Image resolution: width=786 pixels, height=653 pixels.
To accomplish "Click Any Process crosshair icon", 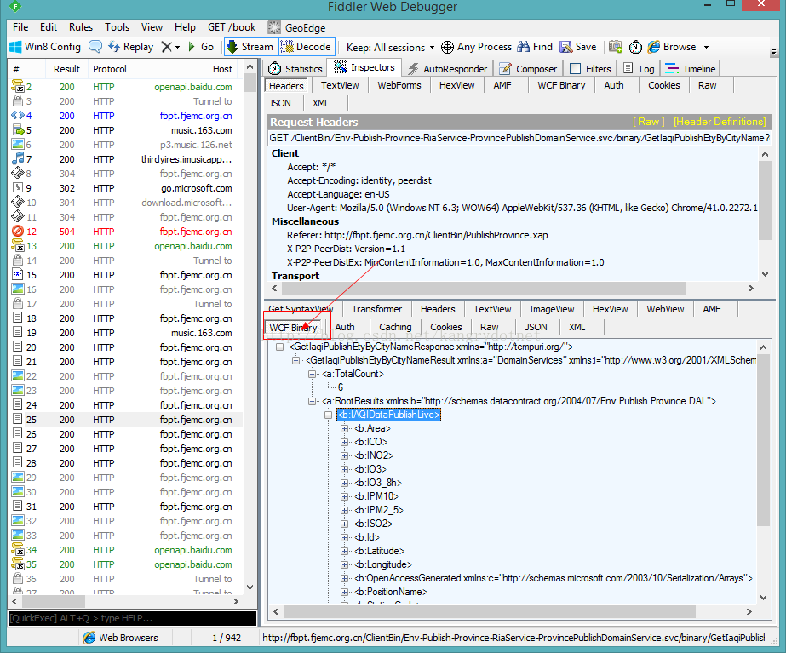I will pyautogui.click(x=447, y=47).
